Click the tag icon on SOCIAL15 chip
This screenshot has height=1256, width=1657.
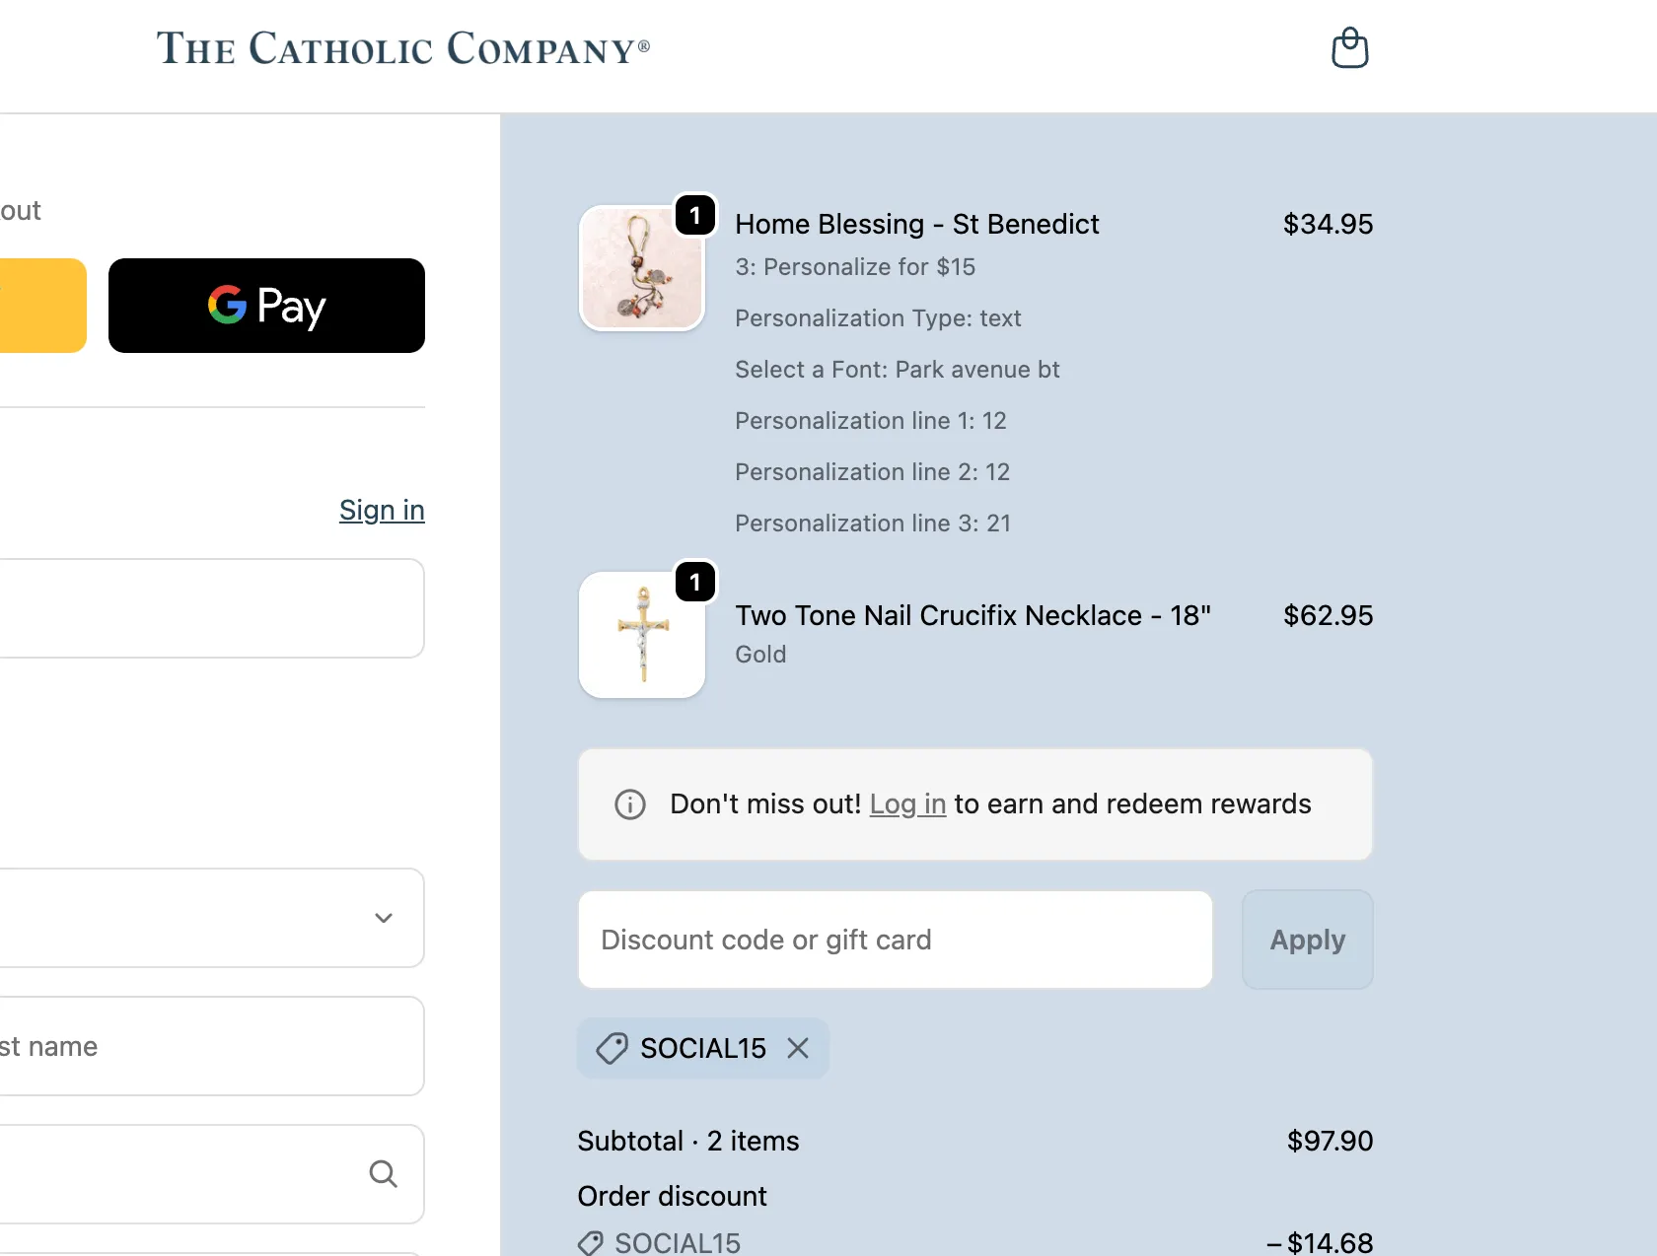pyautogui.click(x=612, y=1048)
